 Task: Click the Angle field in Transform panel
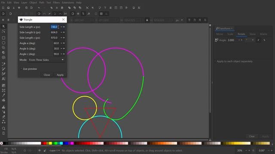pos(232,40)
